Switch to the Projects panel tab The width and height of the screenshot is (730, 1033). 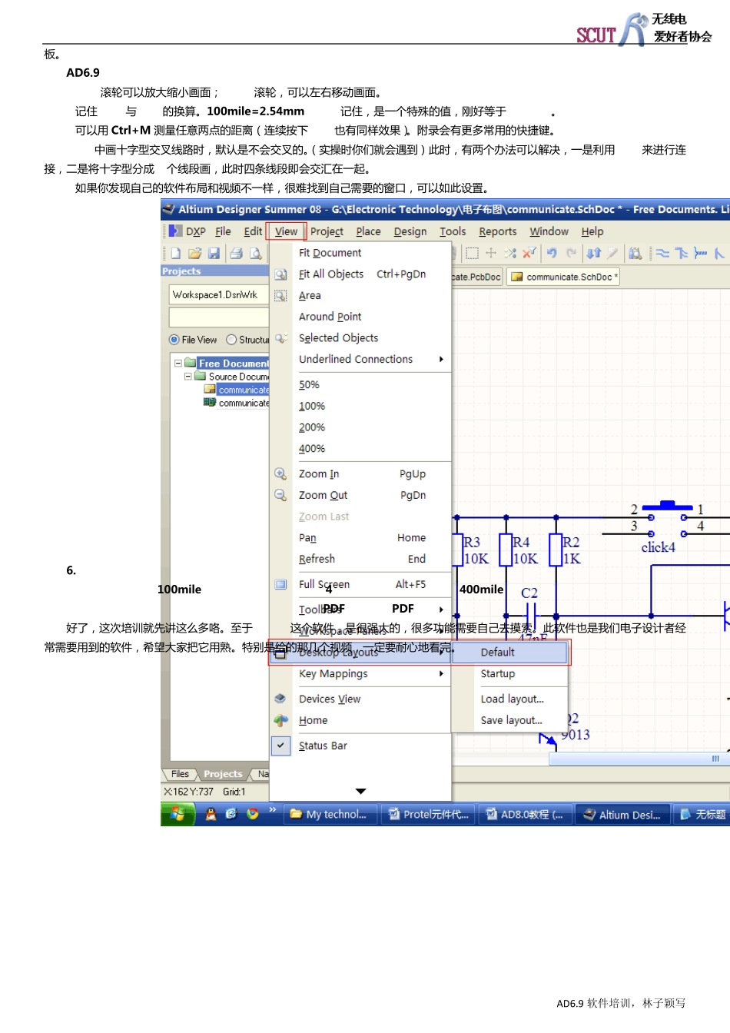[x=223, y=774]
